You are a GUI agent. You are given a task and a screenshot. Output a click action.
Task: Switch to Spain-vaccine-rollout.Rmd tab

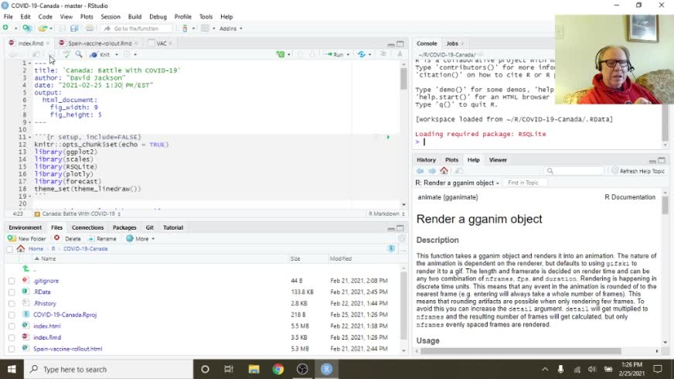pos(99,43)
